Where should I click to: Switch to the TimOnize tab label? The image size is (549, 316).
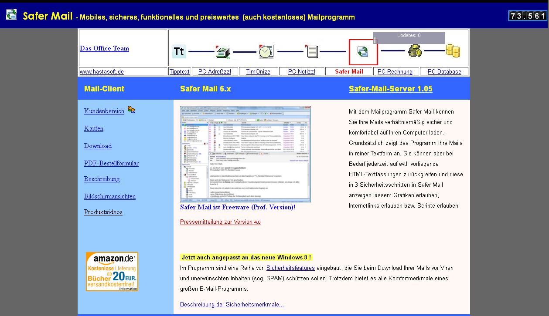click(x=258, y=71)
